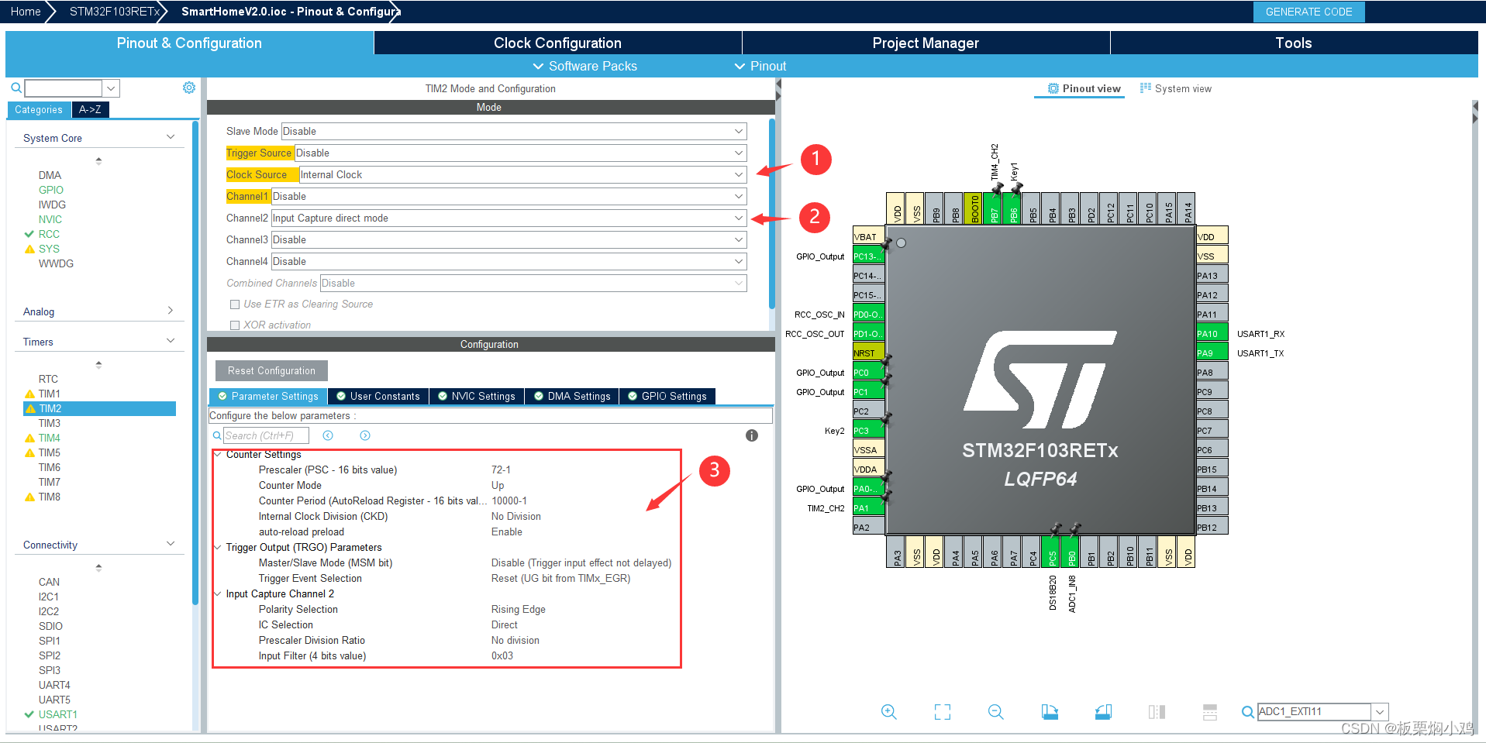The width and height of the screenshot is (1486, 743).
Task: Click the BOOT0 pin on the chip
Action: [x=974, y=208]
